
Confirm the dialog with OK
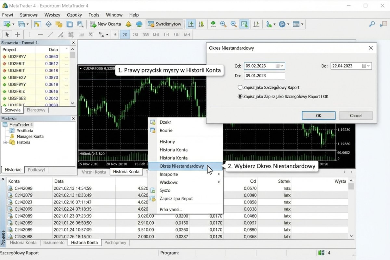[x=318, y=115]
